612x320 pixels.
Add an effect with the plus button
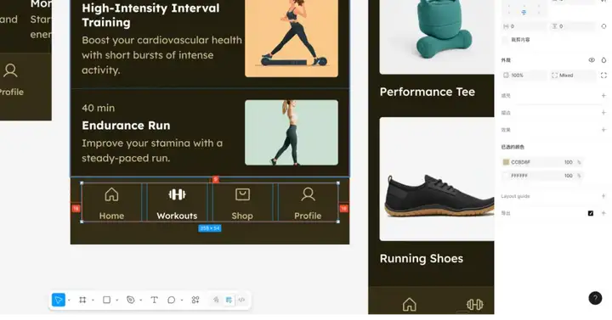(x=603, y=130)
